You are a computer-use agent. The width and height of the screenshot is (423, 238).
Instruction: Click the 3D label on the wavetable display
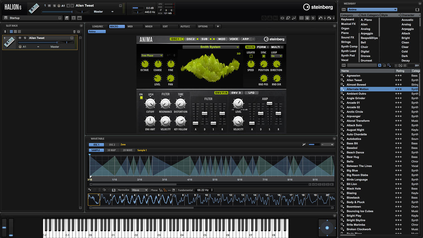(x=238, y=54)
